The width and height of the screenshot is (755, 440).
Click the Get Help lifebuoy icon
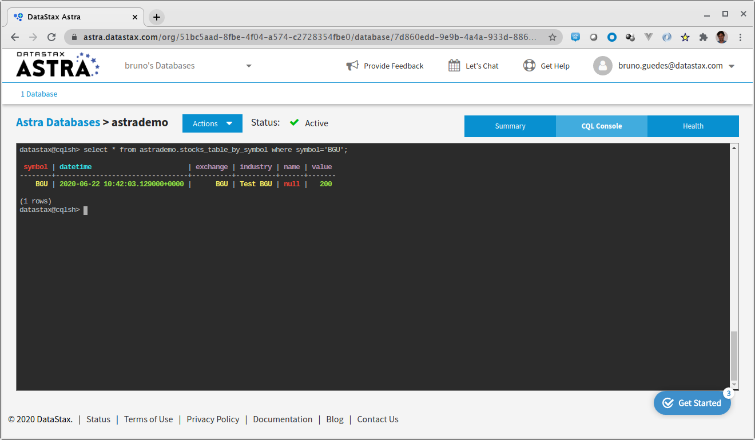529,66
